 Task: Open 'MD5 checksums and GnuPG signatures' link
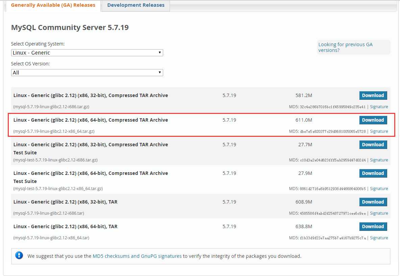click(137, 256)
